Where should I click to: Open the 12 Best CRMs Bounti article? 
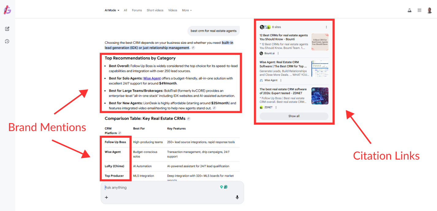(284, 37)
